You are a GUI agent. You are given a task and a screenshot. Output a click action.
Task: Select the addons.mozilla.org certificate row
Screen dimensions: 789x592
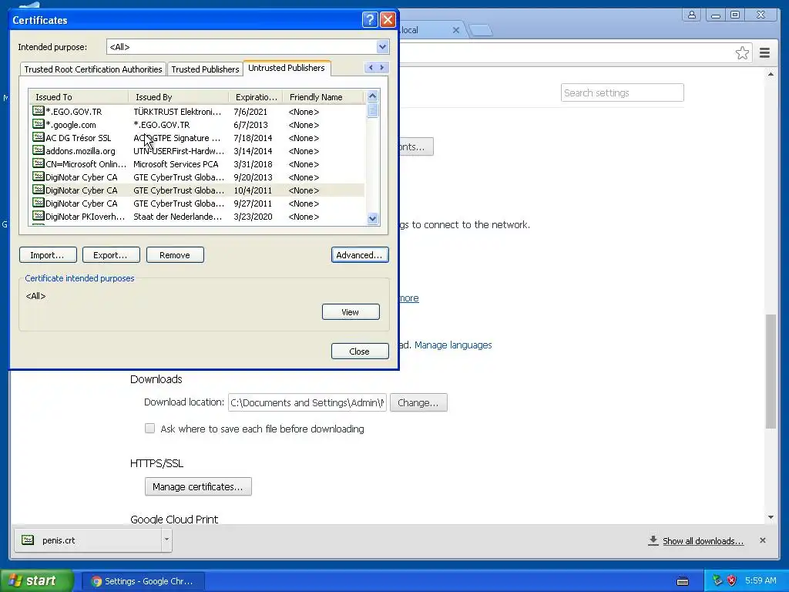click(196, 151)
